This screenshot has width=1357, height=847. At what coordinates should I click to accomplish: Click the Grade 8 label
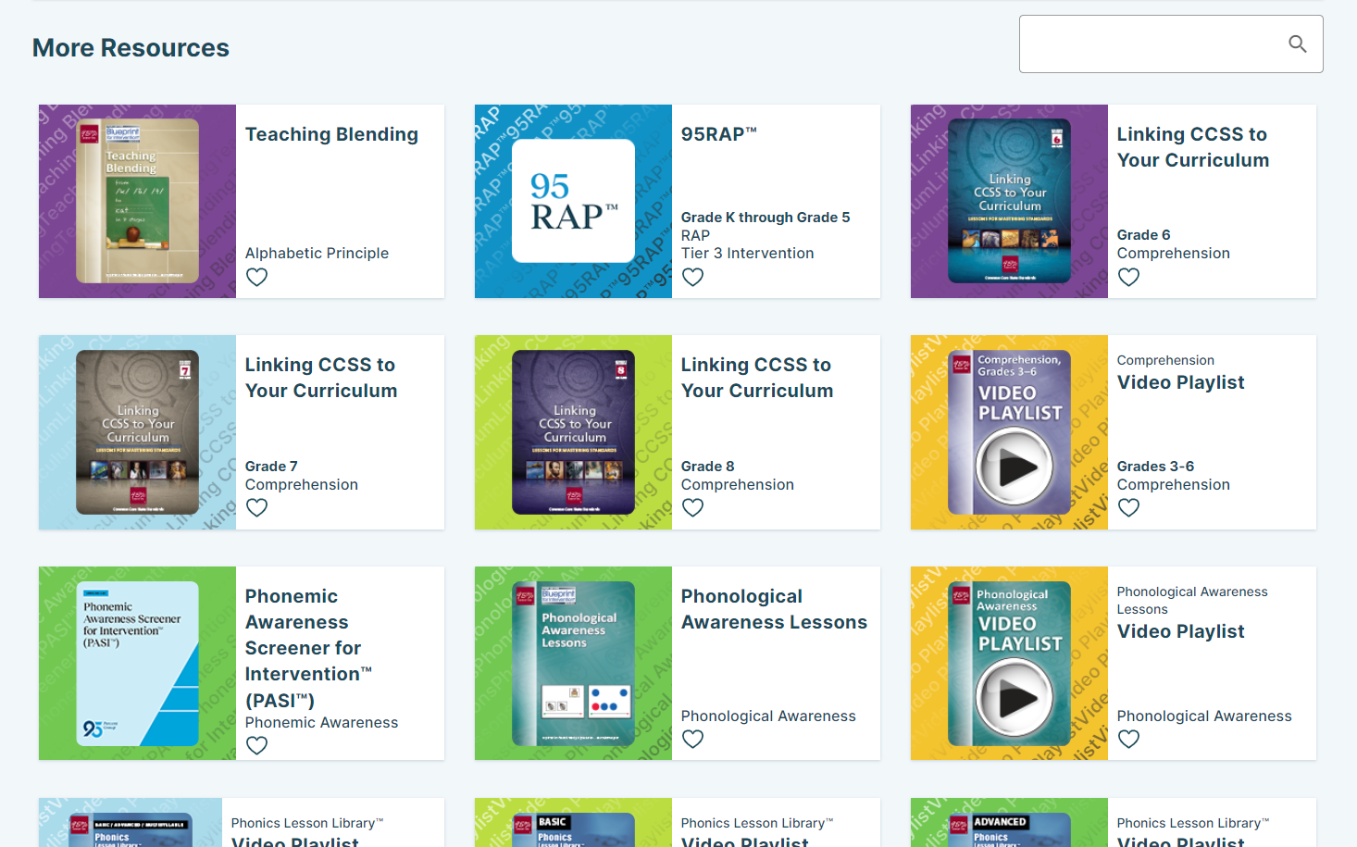708,466
